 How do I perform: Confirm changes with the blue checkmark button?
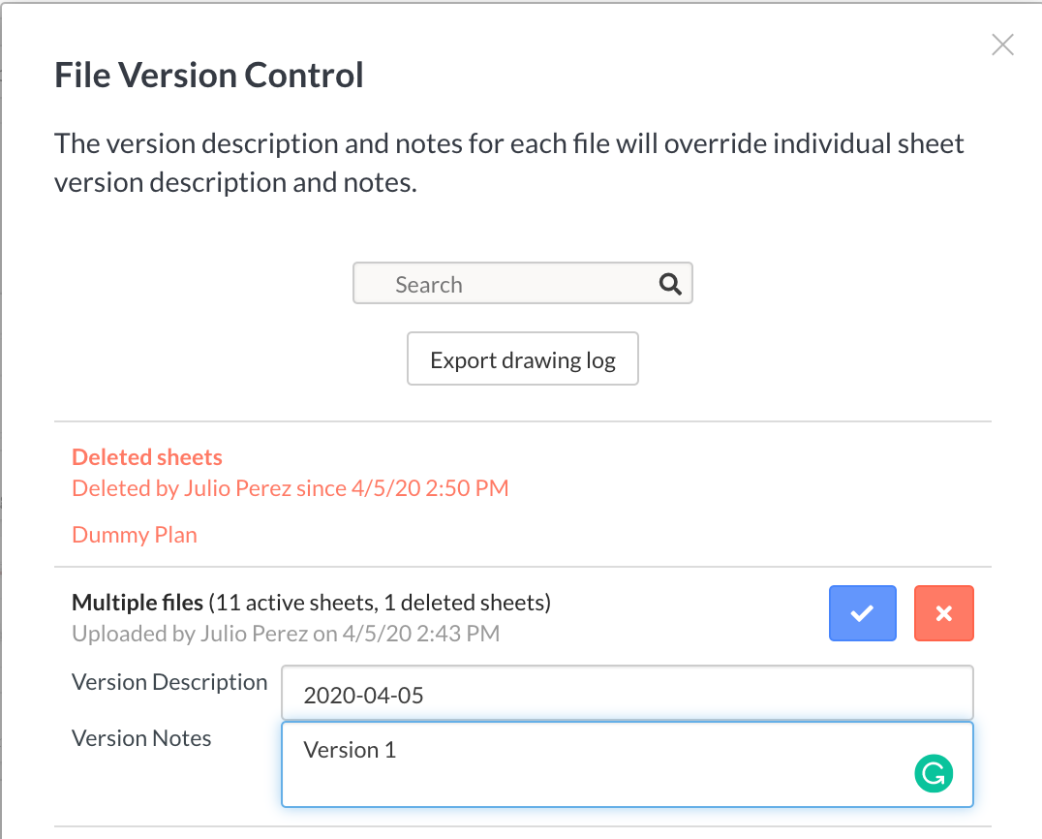[862, 613]
